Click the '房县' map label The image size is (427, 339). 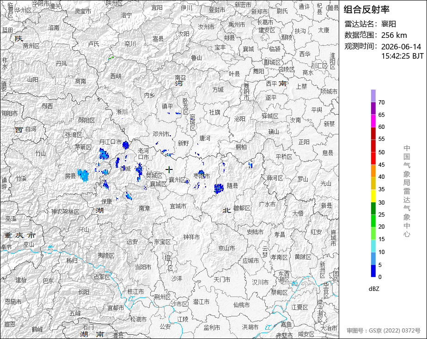tap(70, 176)
